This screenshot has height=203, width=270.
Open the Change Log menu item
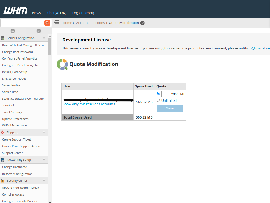(56, 13)
